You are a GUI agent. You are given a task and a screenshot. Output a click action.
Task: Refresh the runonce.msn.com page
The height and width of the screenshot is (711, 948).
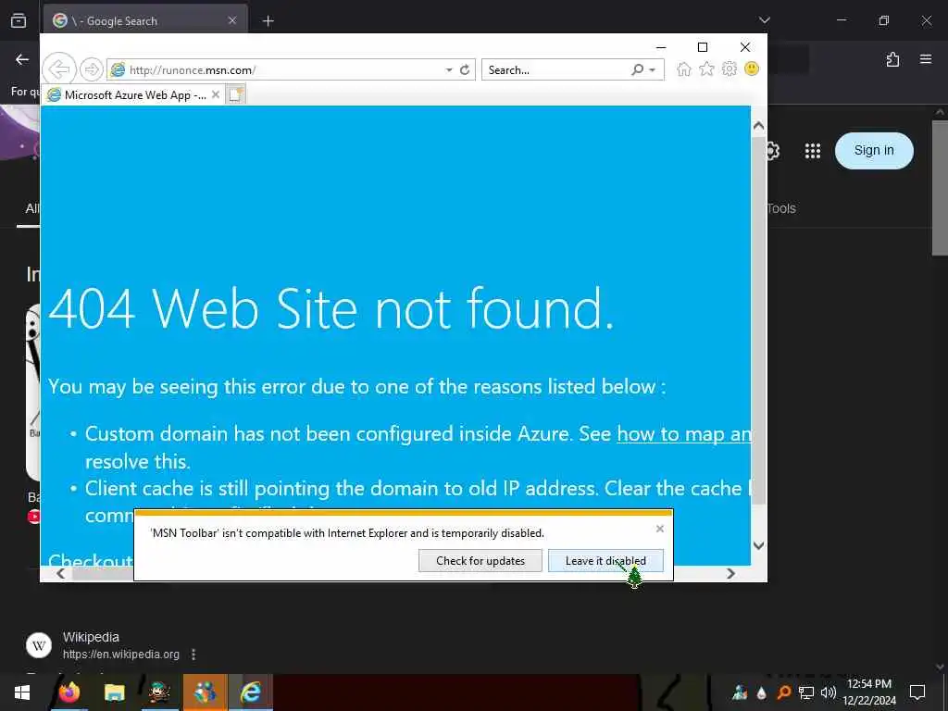click(465, 70)
